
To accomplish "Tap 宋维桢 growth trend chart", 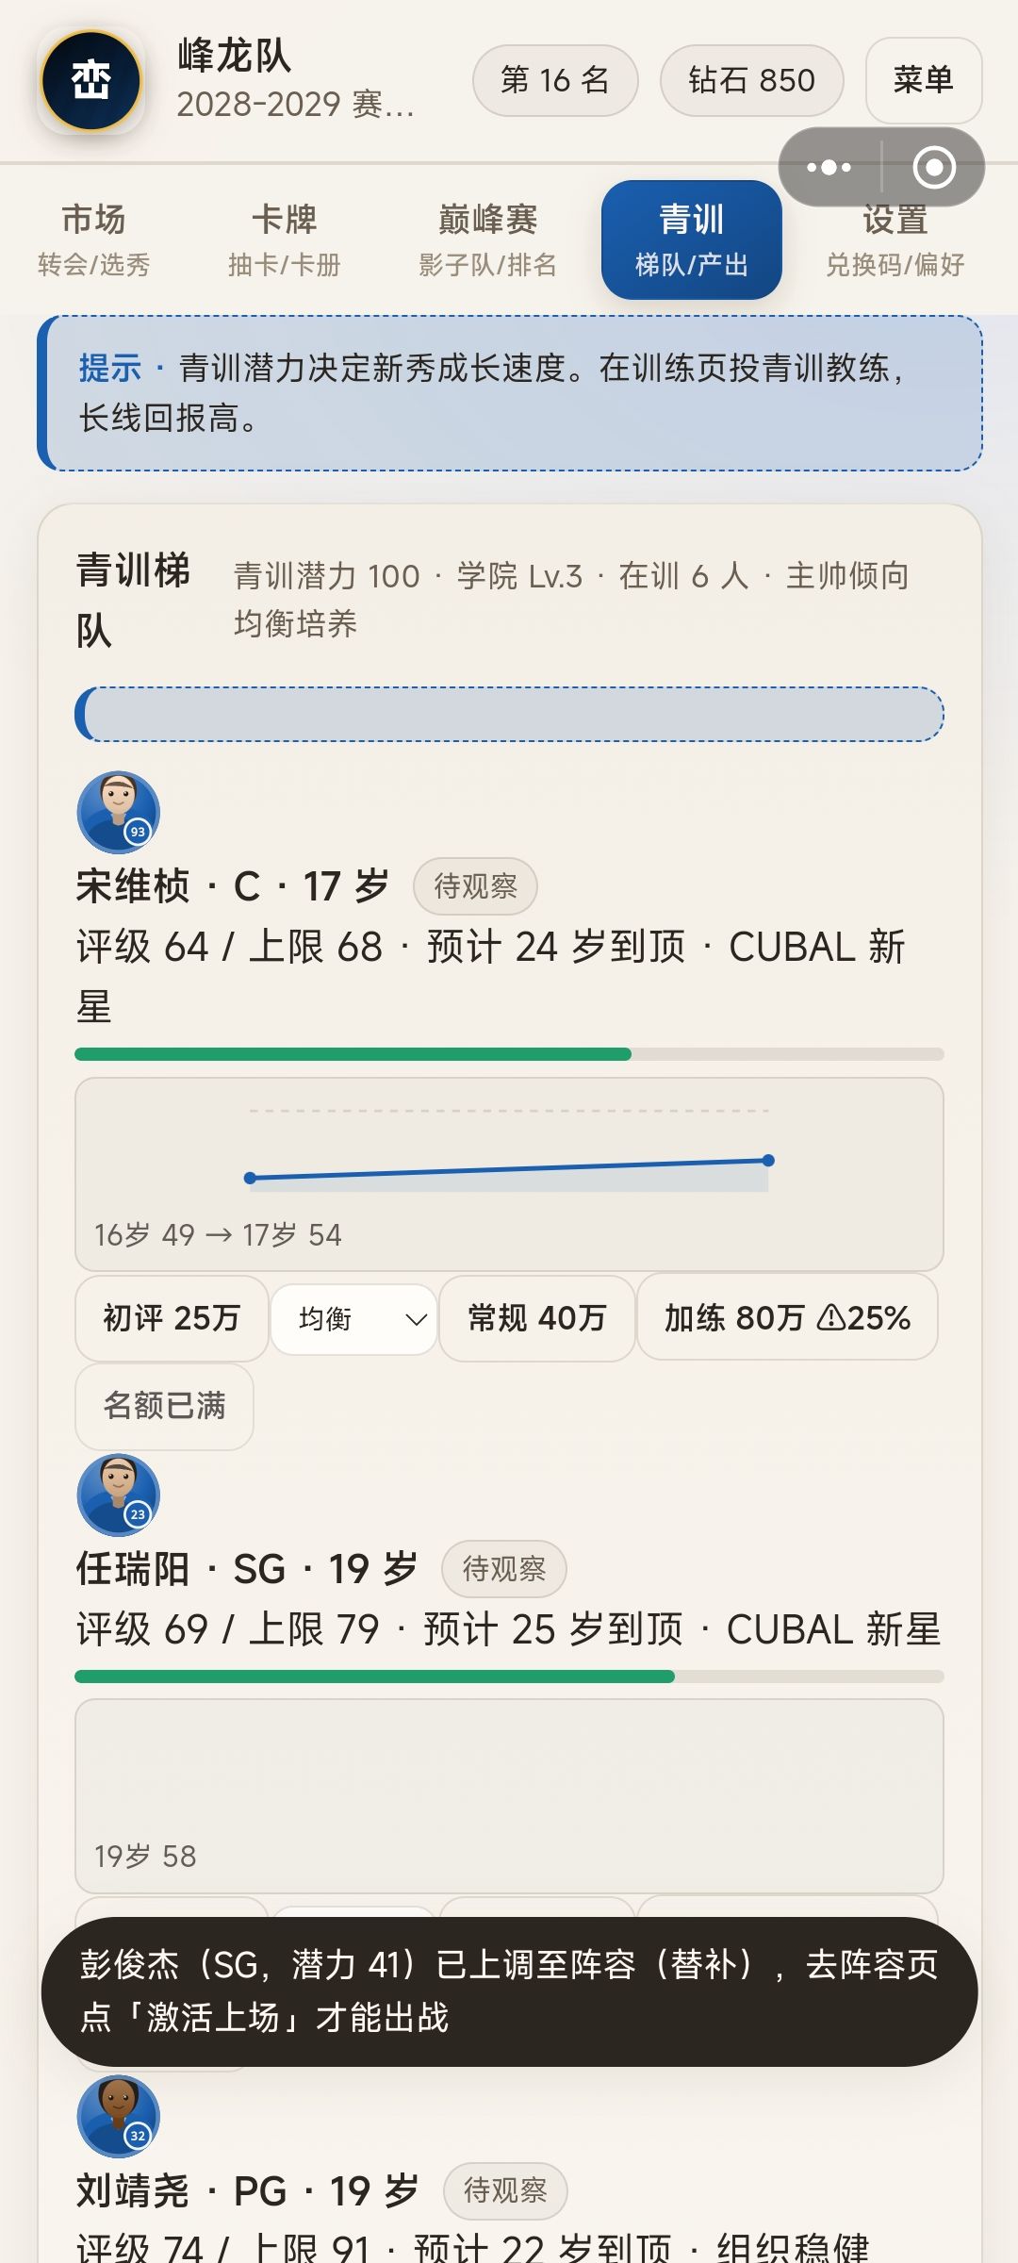I will point(509,1174).
